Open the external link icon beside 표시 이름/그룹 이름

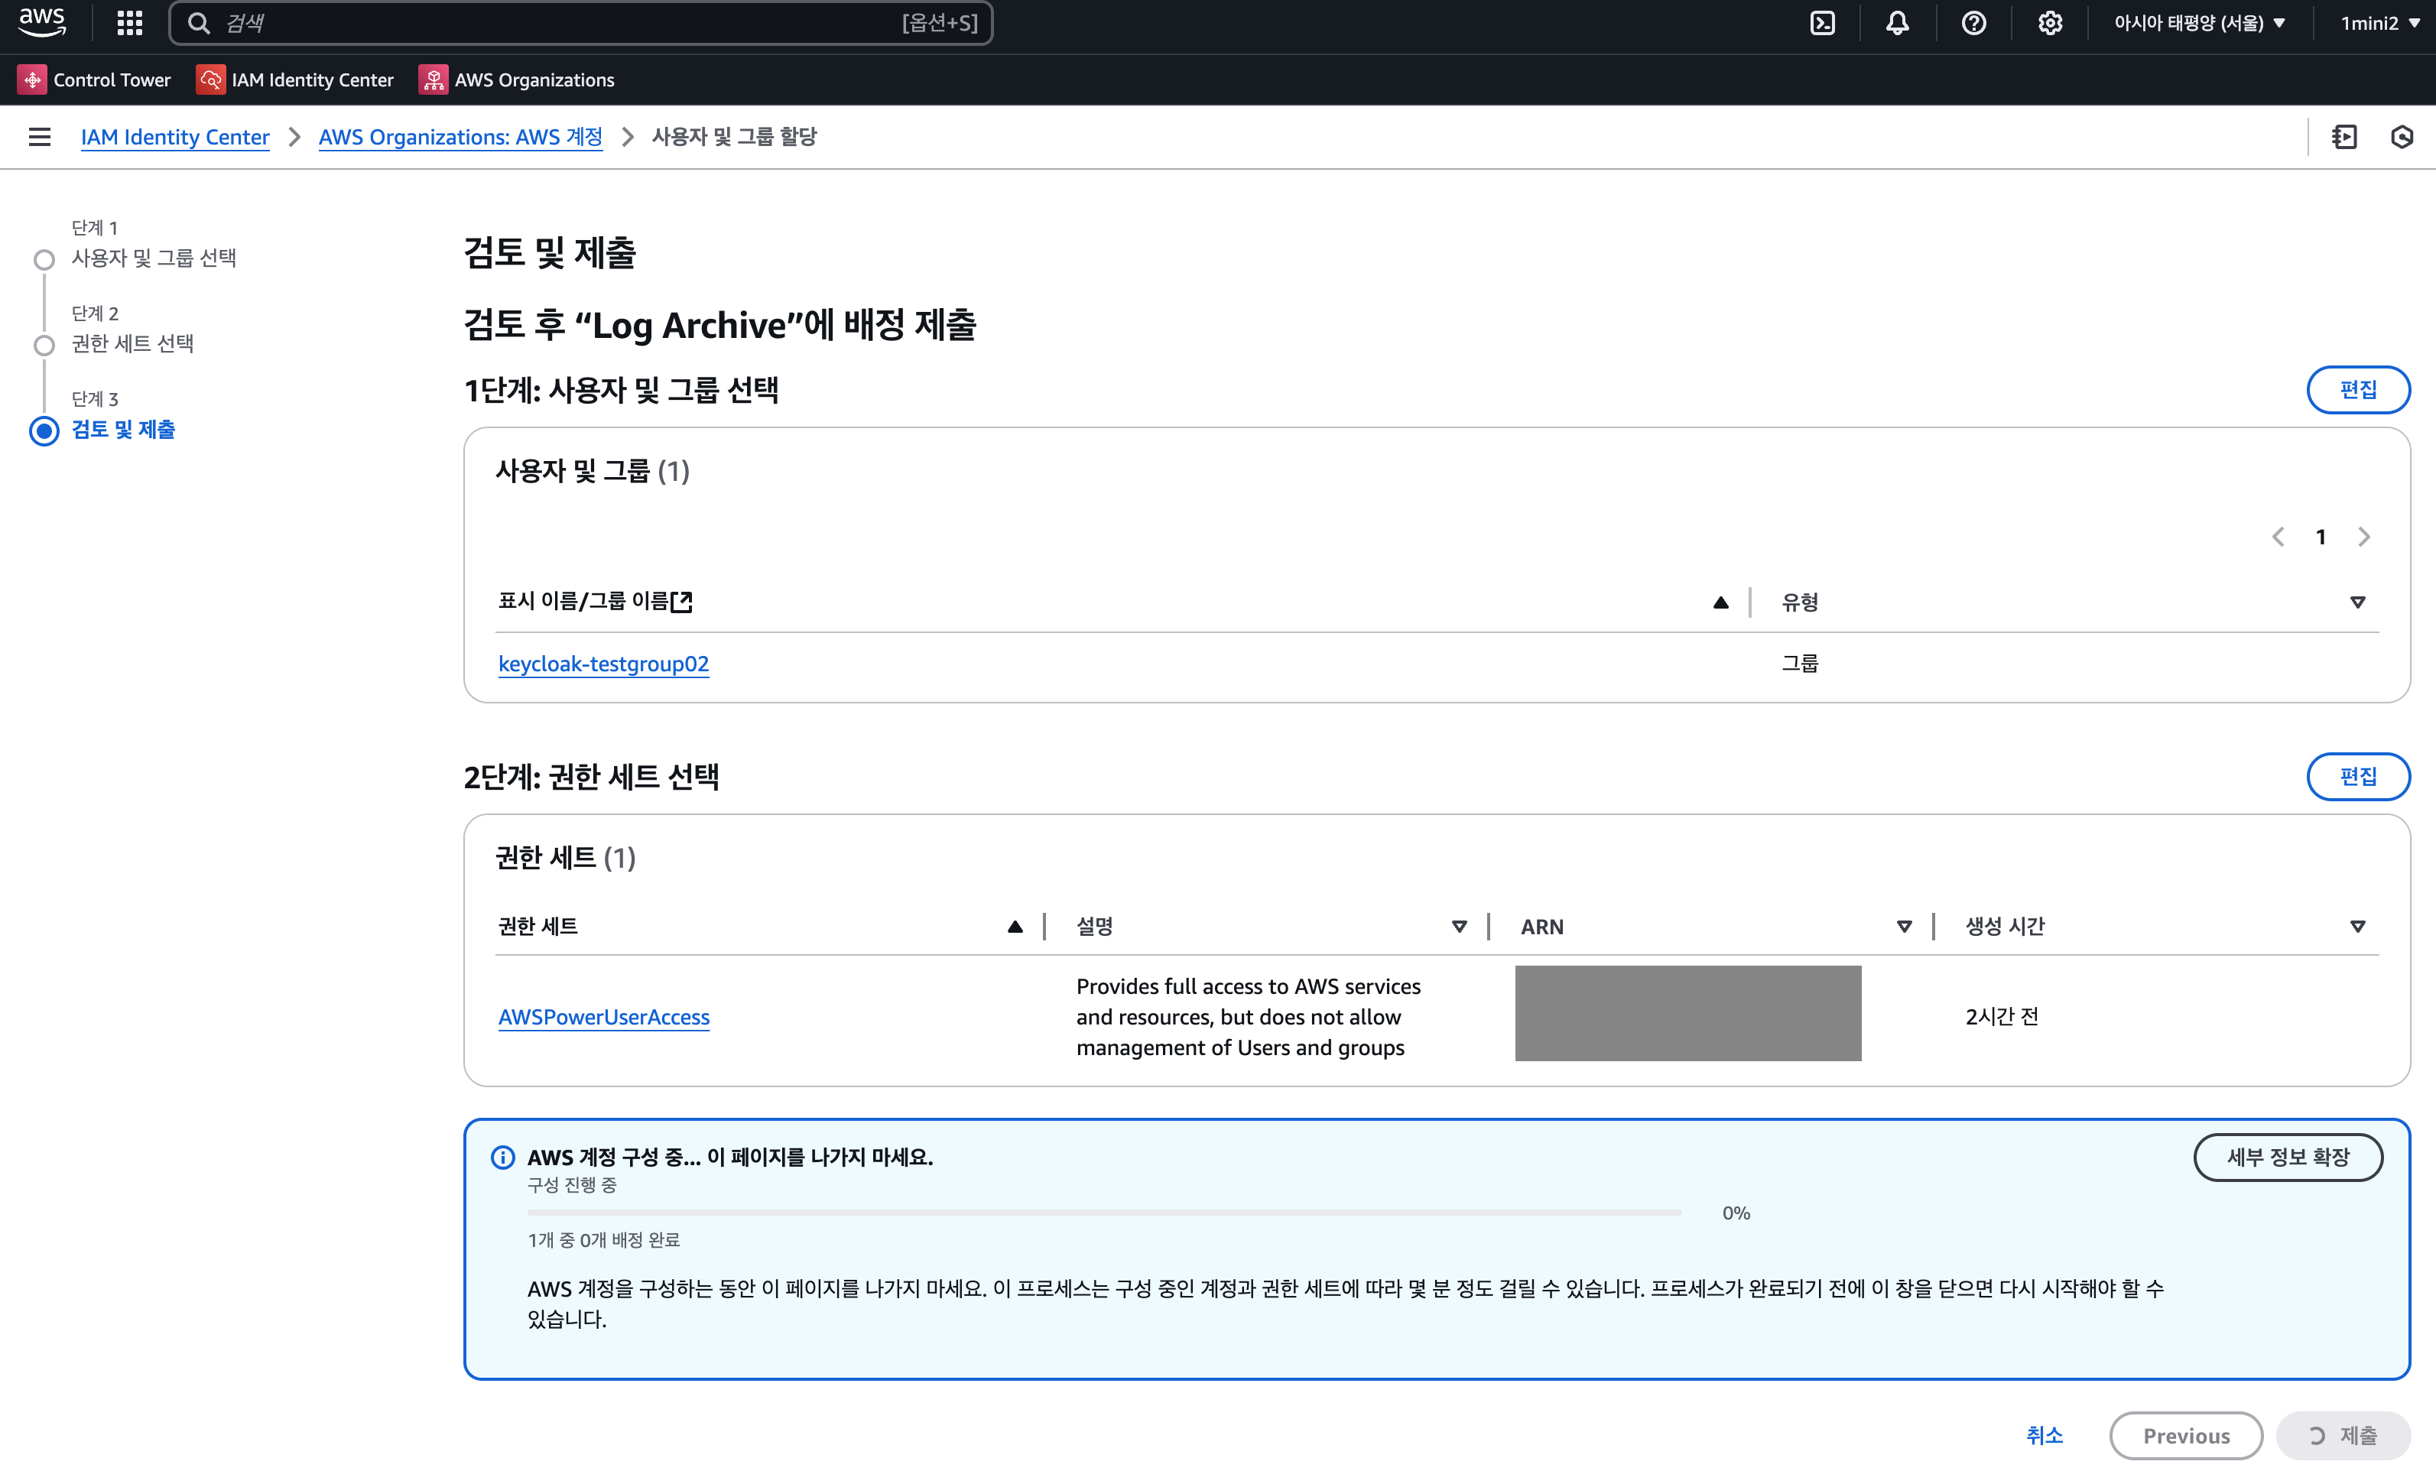[681, 601]
